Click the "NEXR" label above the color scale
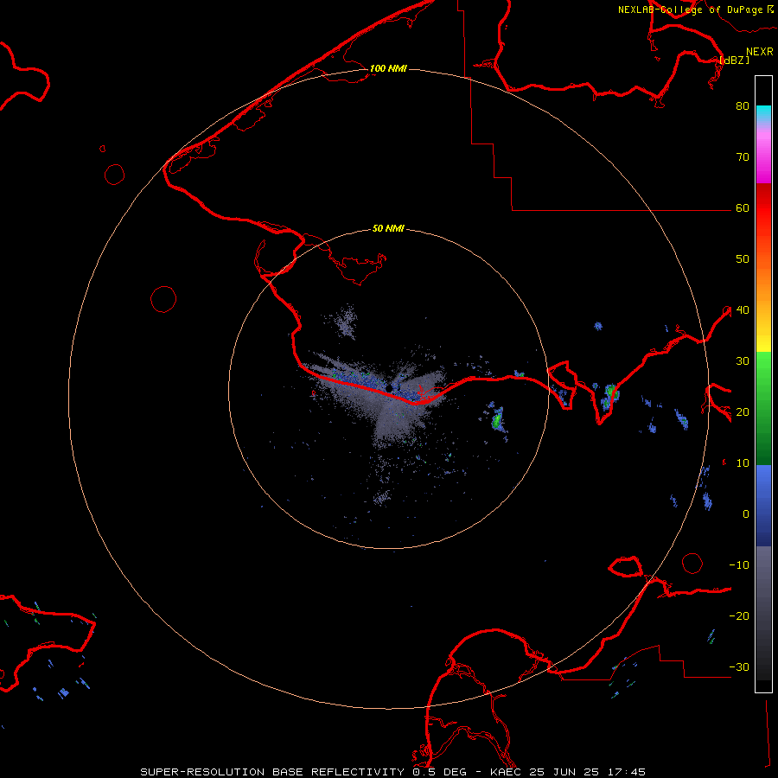 [x=760, y=52]
